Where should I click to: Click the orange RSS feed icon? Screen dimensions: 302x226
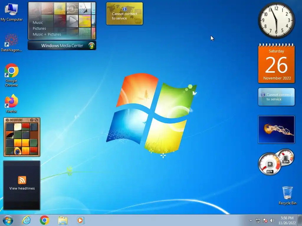click(22, 180)
